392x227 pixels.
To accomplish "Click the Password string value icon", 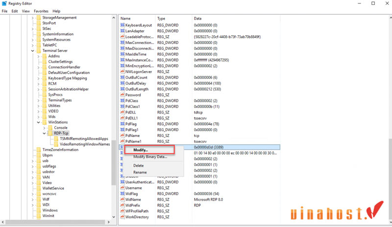I will 122,94.
